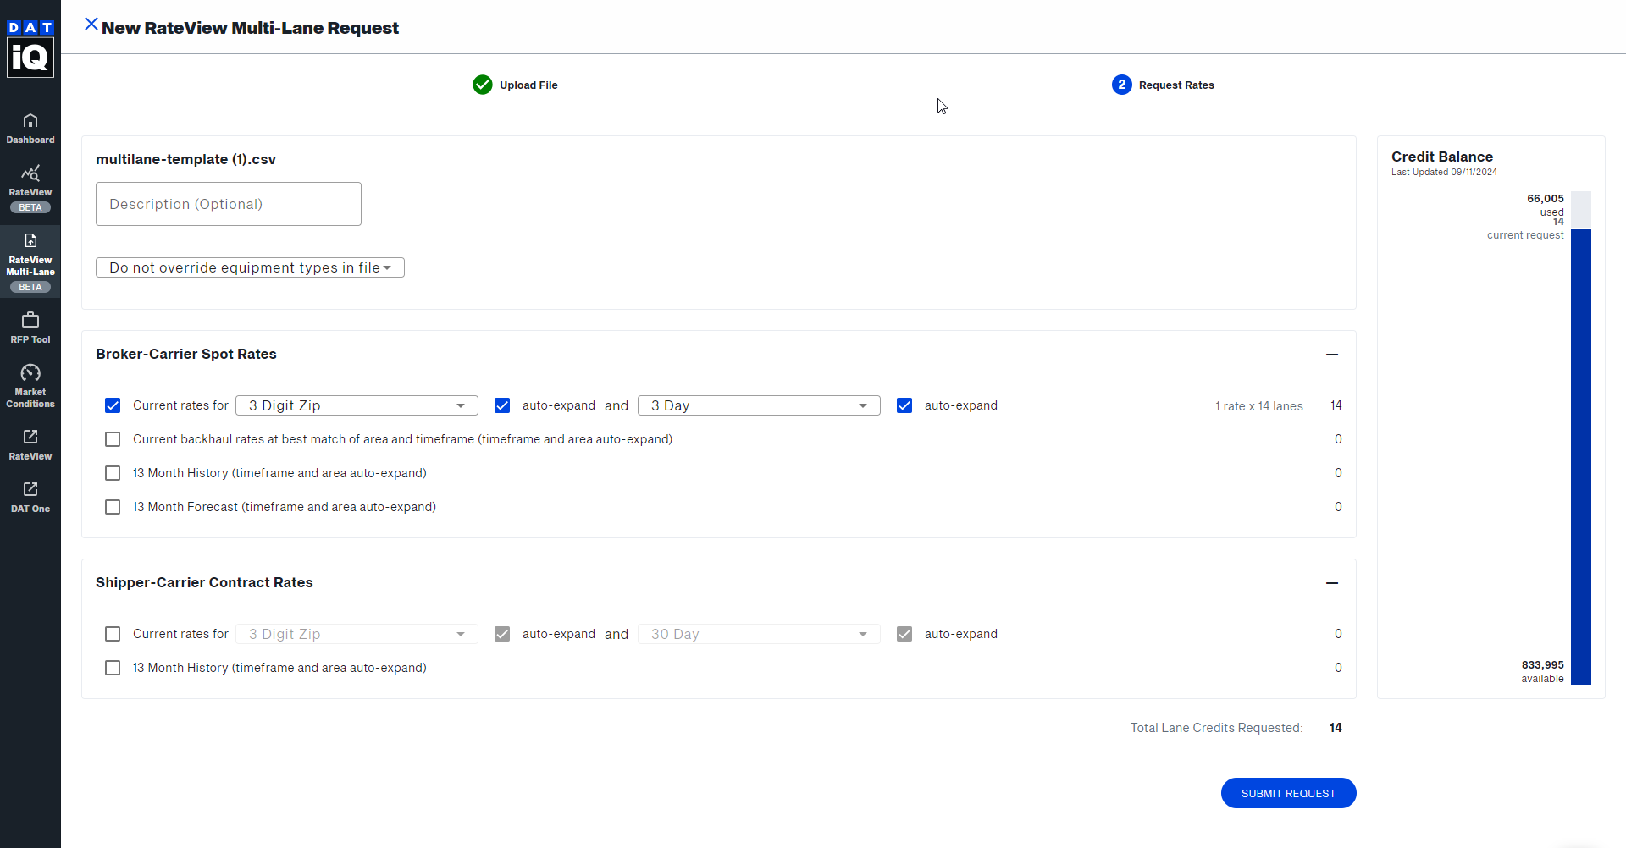Launch DAT One external link icon
Viewport: 1626px width, 848px height.
(30, 490)
